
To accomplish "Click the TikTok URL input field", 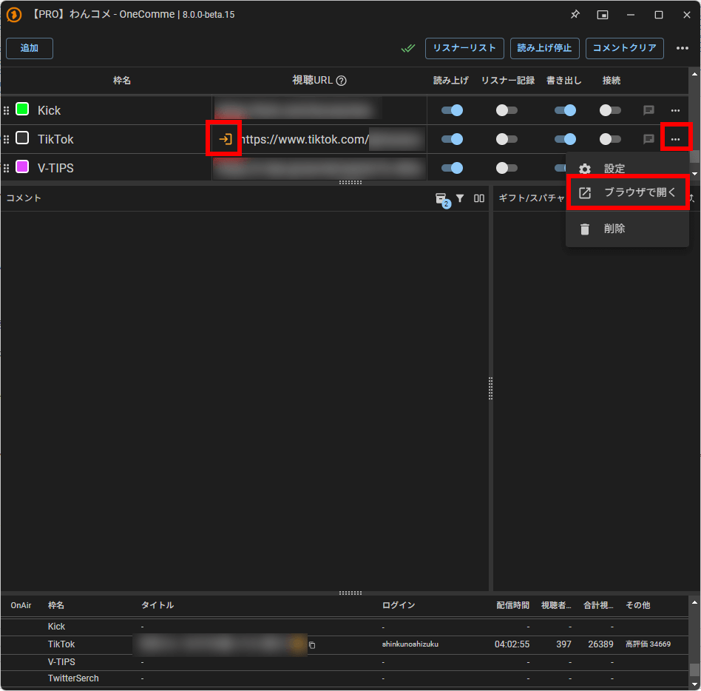I will 332,139.
